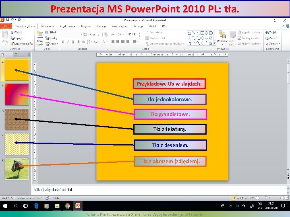Screen dimensions: 290x217
Task: Select slide 2 gradient thumbnail
Action: (17, 94)
